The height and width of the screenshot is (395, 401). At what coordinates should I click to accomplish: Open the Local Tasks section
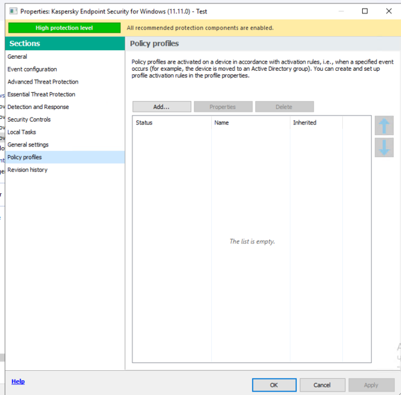click(x=65, y=132)
